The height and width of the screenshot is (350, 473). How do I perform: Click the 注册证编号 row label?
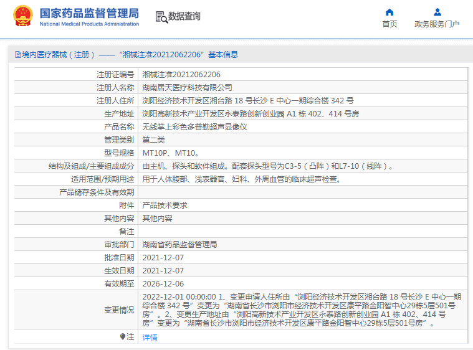point(115,75)
